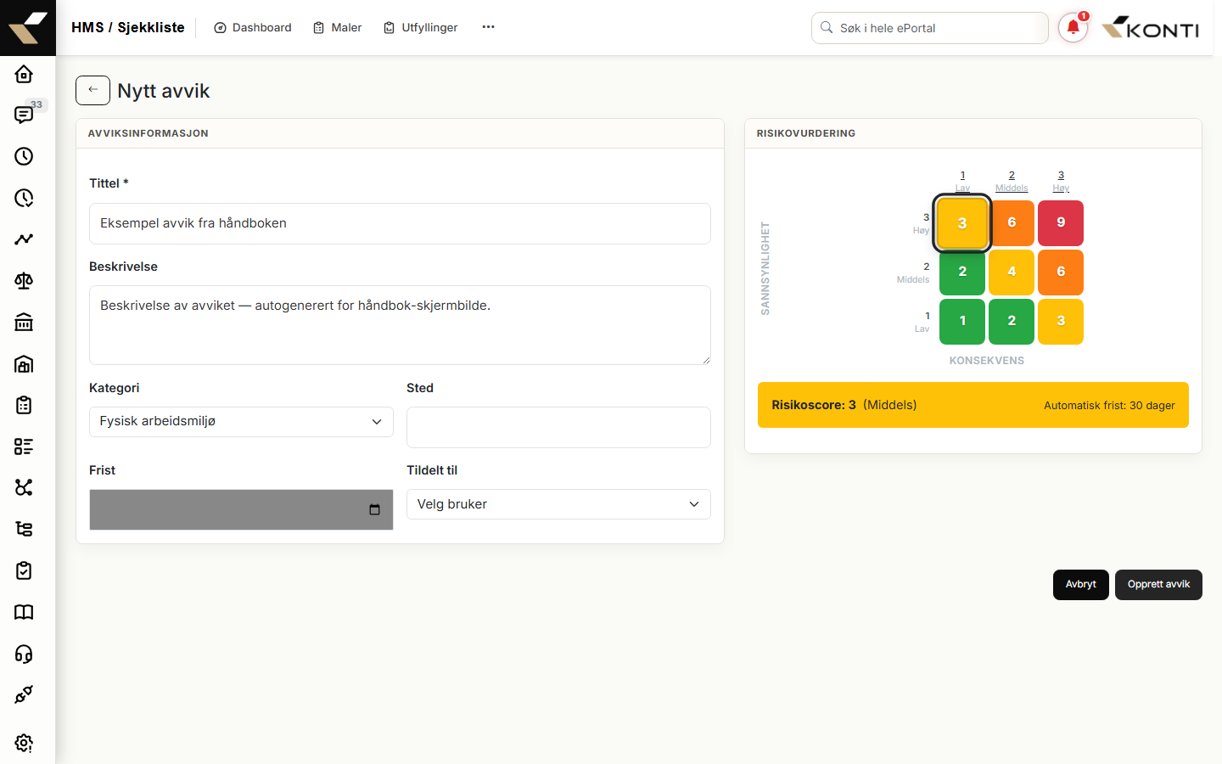Viewport: 1222px width, 764px height.
Task: Click the search magnifier icon
Action: point(827,28)
